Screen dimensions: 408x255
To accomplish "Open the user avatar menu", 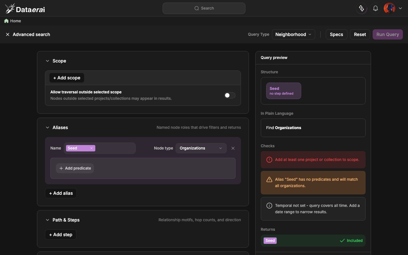I will (390, 8).
